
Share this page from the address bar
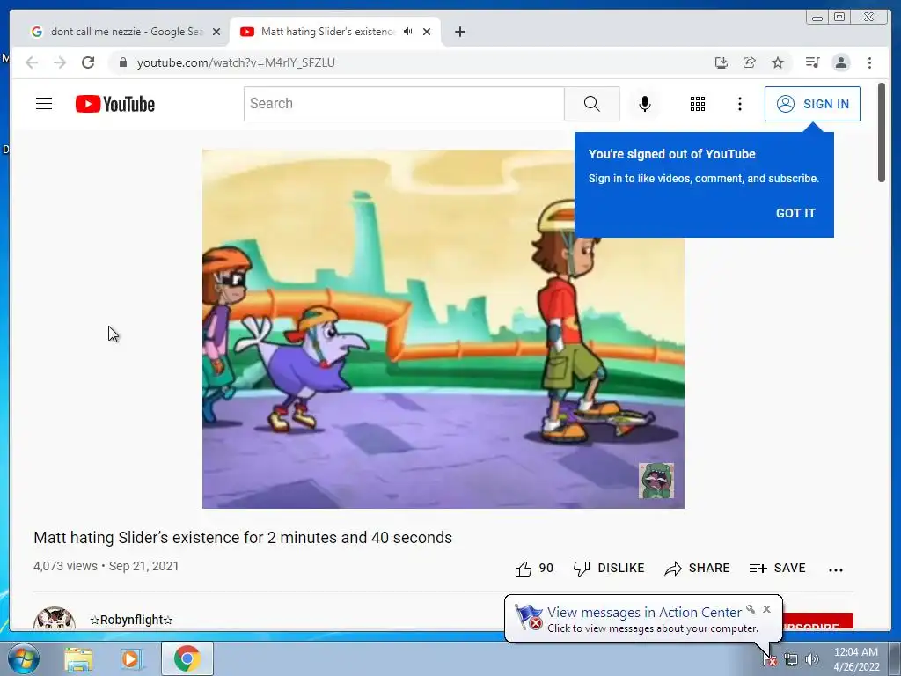click(750, 62)
